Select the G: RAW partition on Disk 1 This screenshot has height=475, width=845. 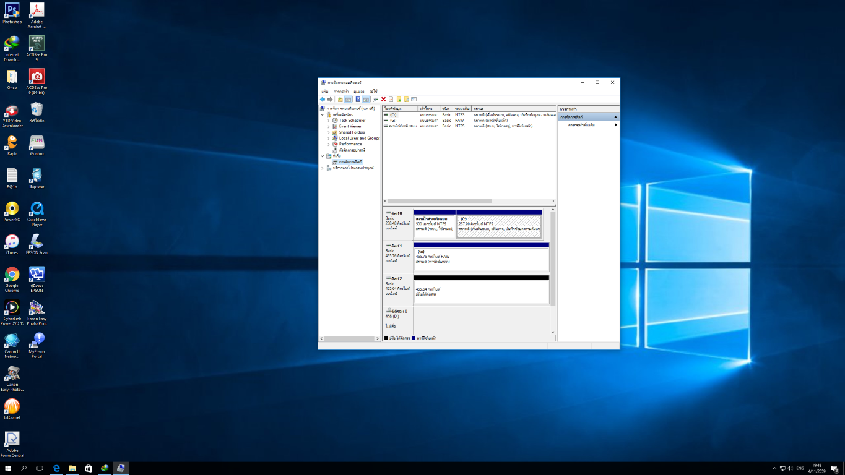click(481, 259)
